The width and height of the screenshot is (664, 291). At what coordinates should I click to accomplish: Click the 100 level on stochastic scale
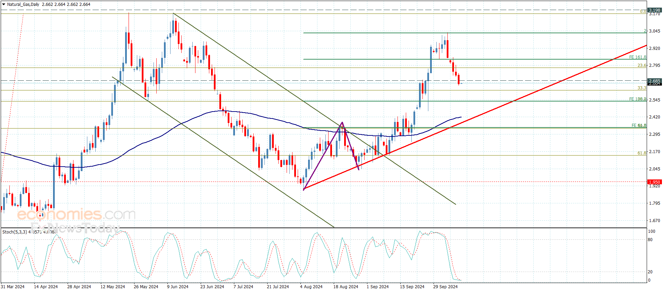(x=652, y=231)
